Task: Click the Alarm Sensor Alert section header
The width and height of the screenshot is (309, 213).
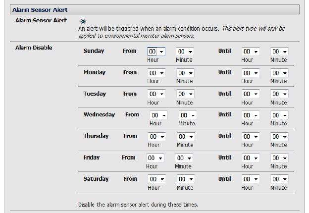Action: pos(40,9)
